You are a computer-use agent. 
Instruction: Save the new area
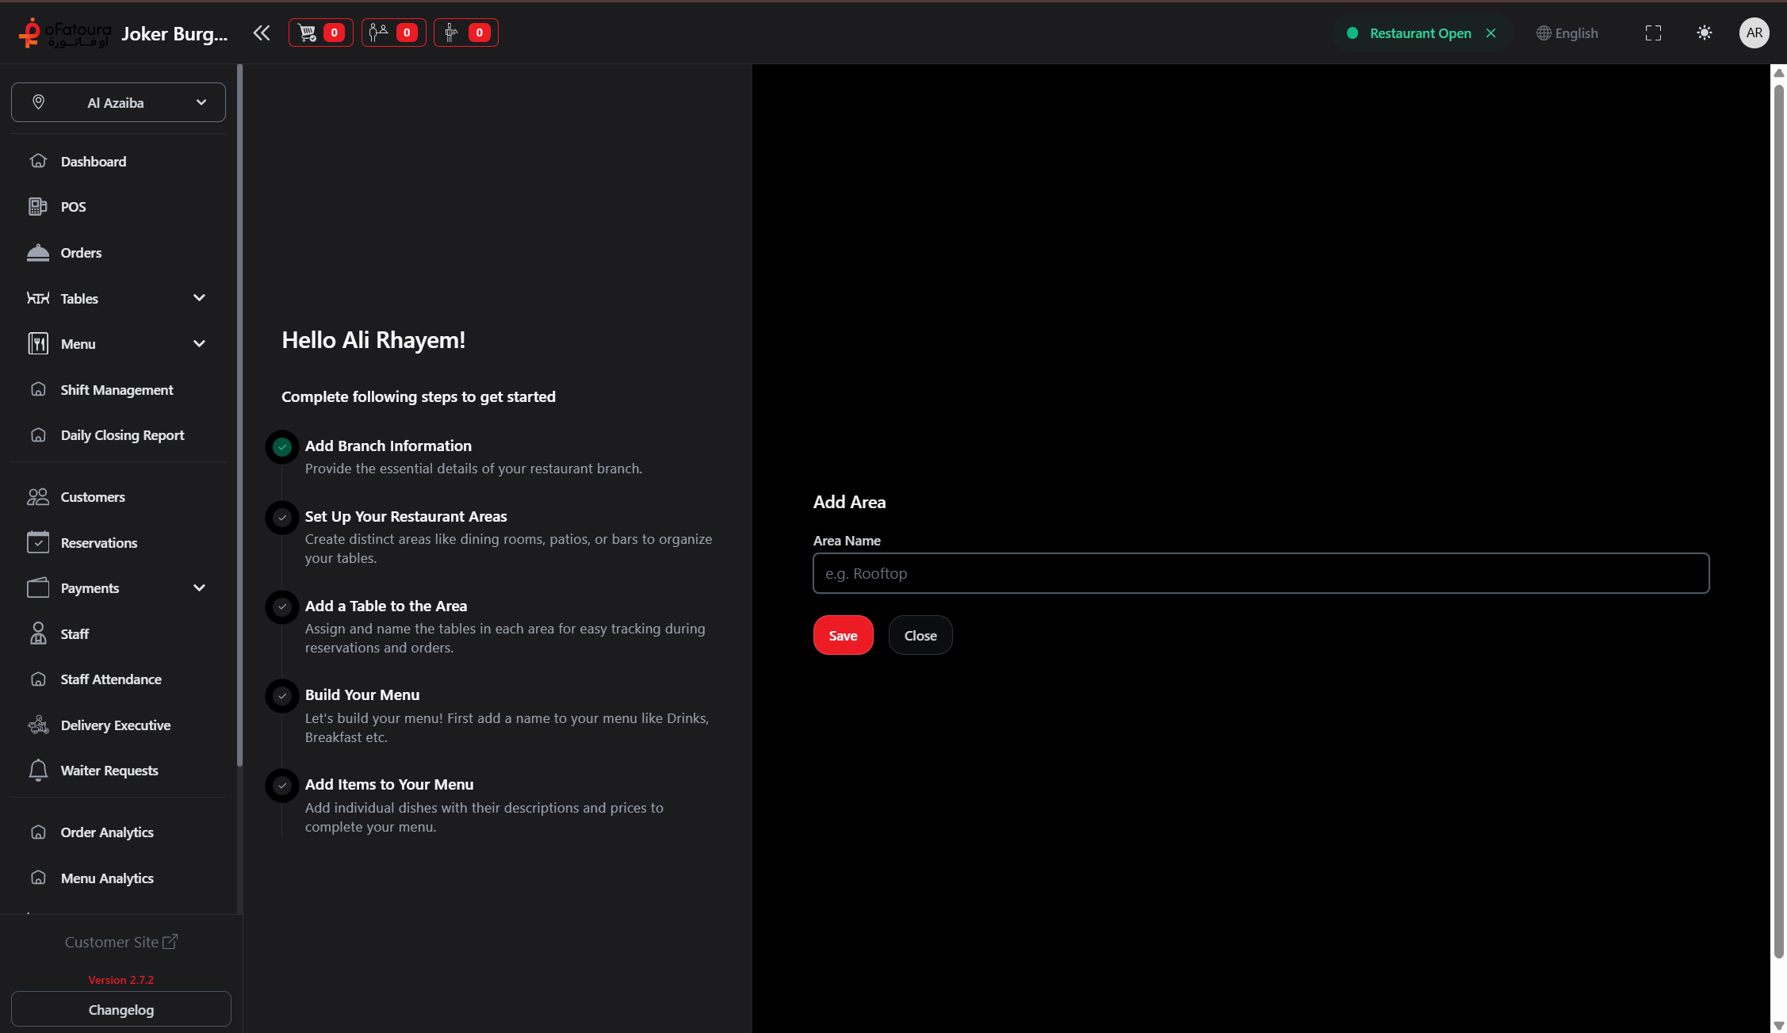[x=843, y=634]
